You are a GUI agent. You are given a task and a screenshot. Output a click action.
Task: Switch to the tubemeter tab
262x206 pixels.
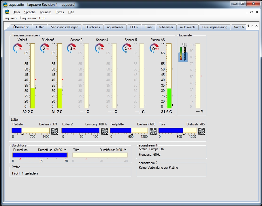166,27
